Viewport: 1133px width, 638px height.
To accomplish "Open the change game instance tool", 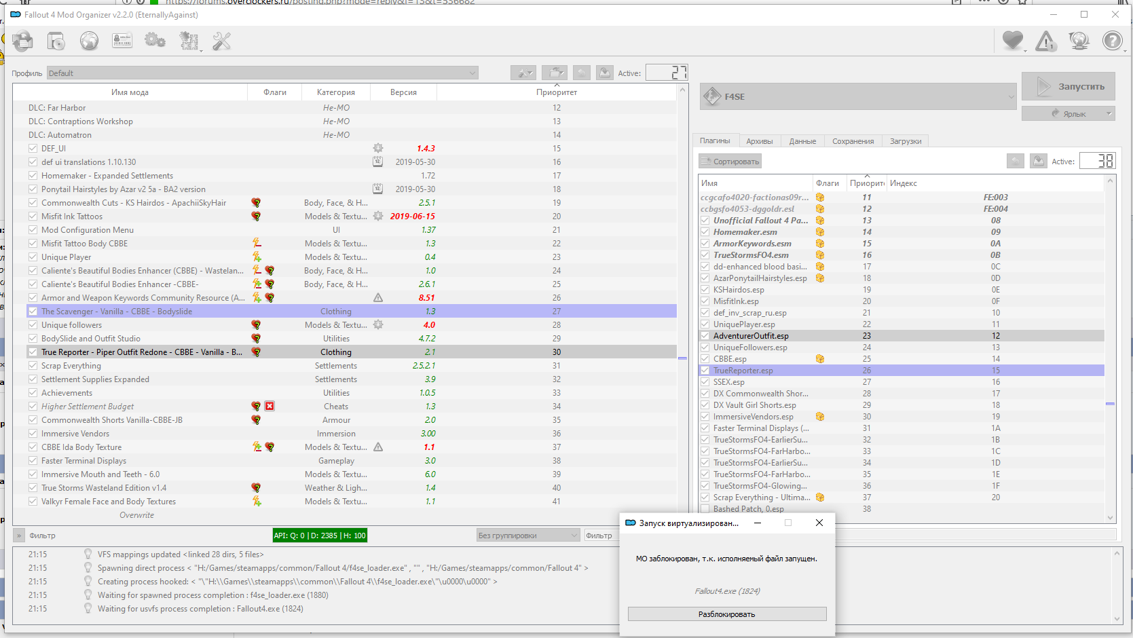I will click(22, 41).
